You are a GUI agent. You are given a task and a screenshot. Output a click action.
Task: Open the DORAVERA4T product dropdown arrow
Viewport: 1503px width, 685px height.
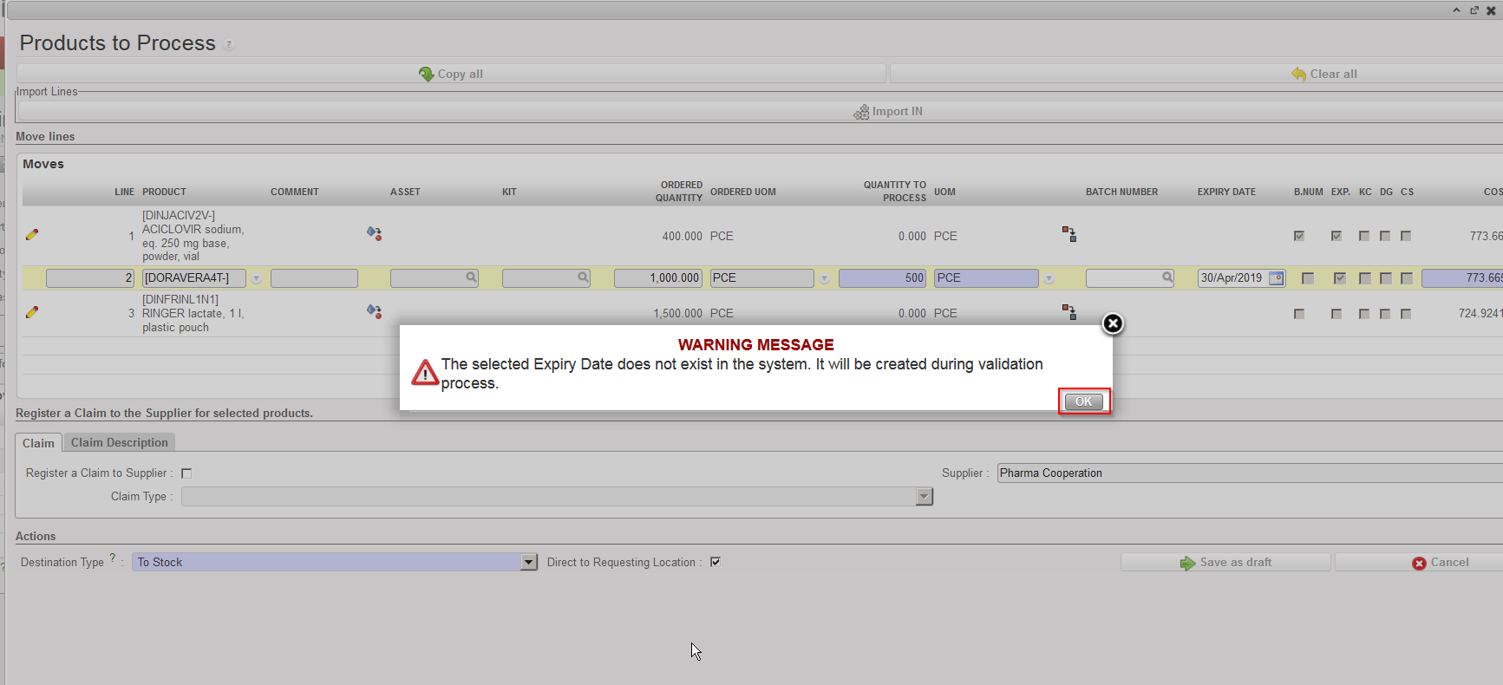257,278
